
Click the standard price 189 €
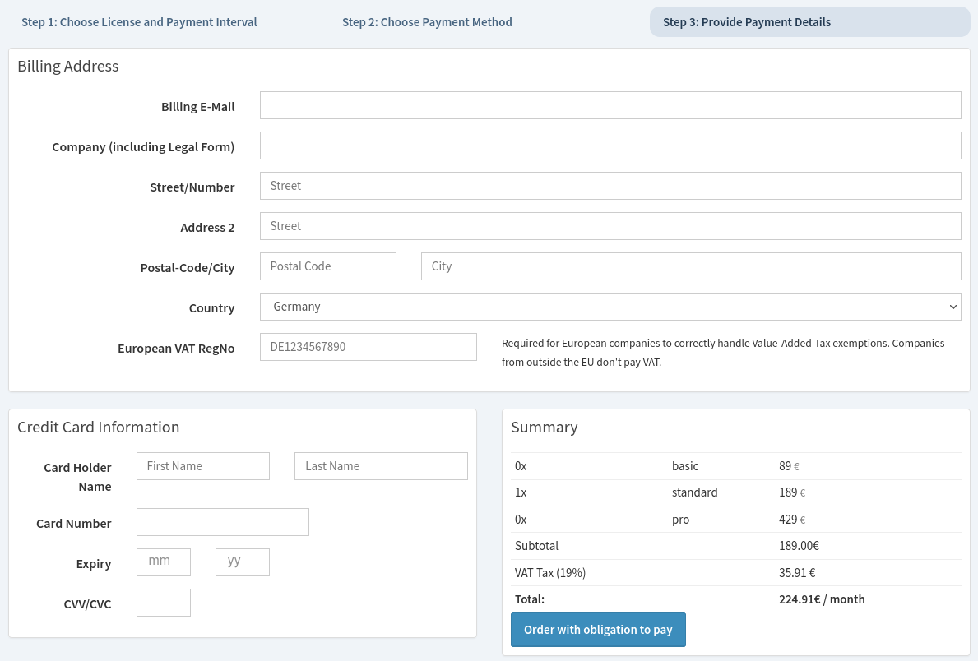(x=792, y=492)
